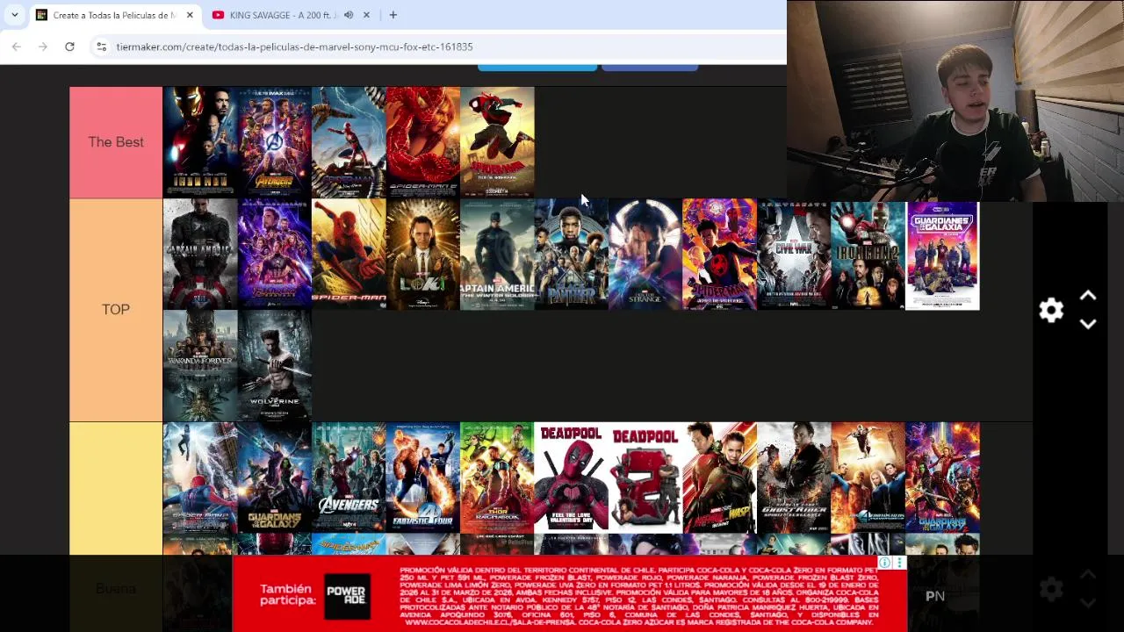Select the Wolverine poster
Viewport: 1124px width, 632px height.
tap(274, 366)
